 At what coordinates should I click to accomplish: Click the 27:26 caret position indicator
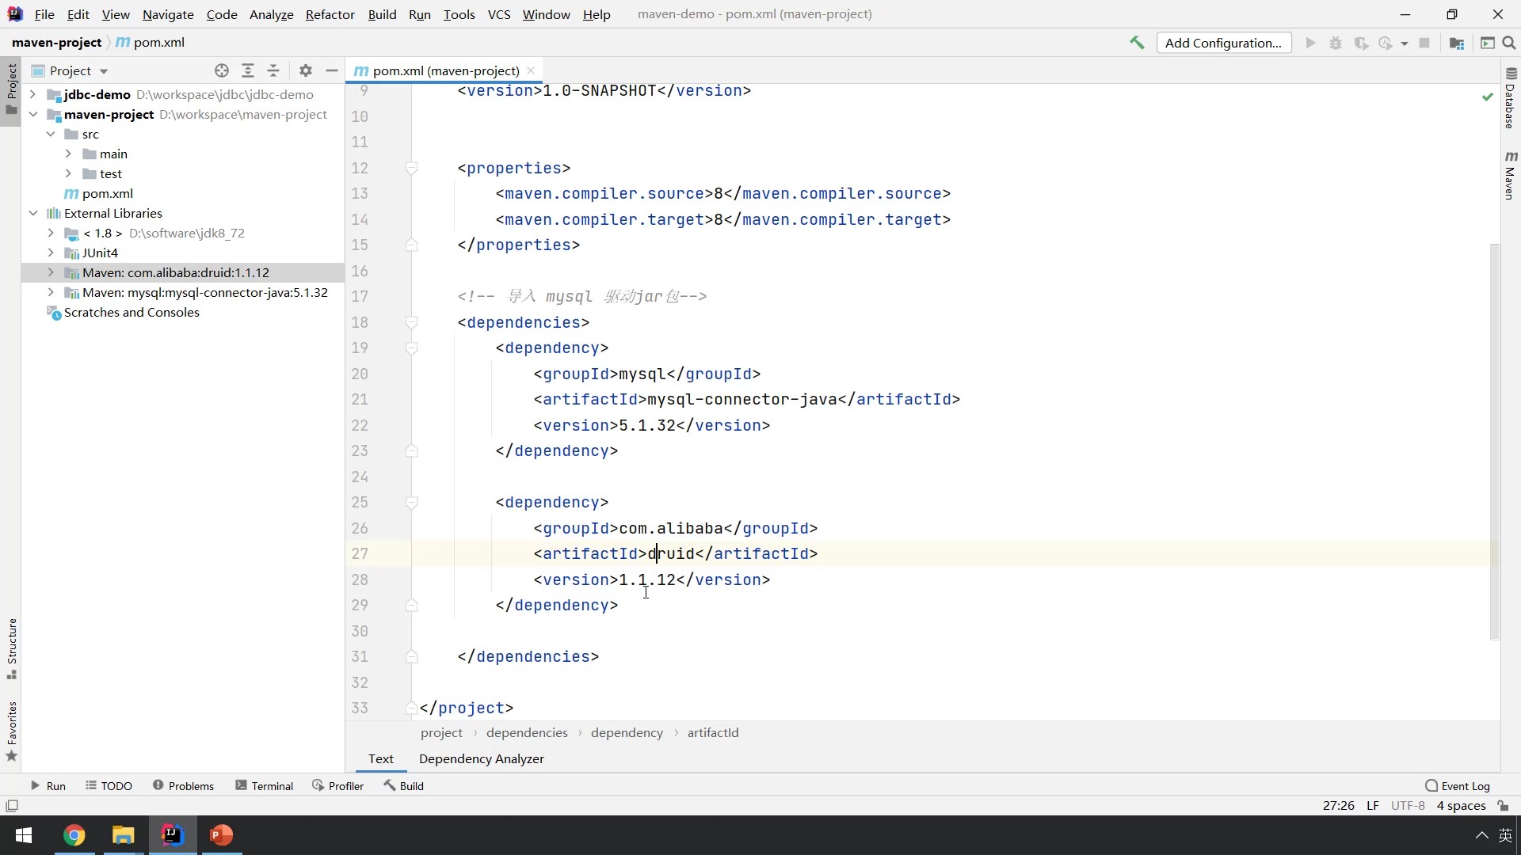(1338, 806)
